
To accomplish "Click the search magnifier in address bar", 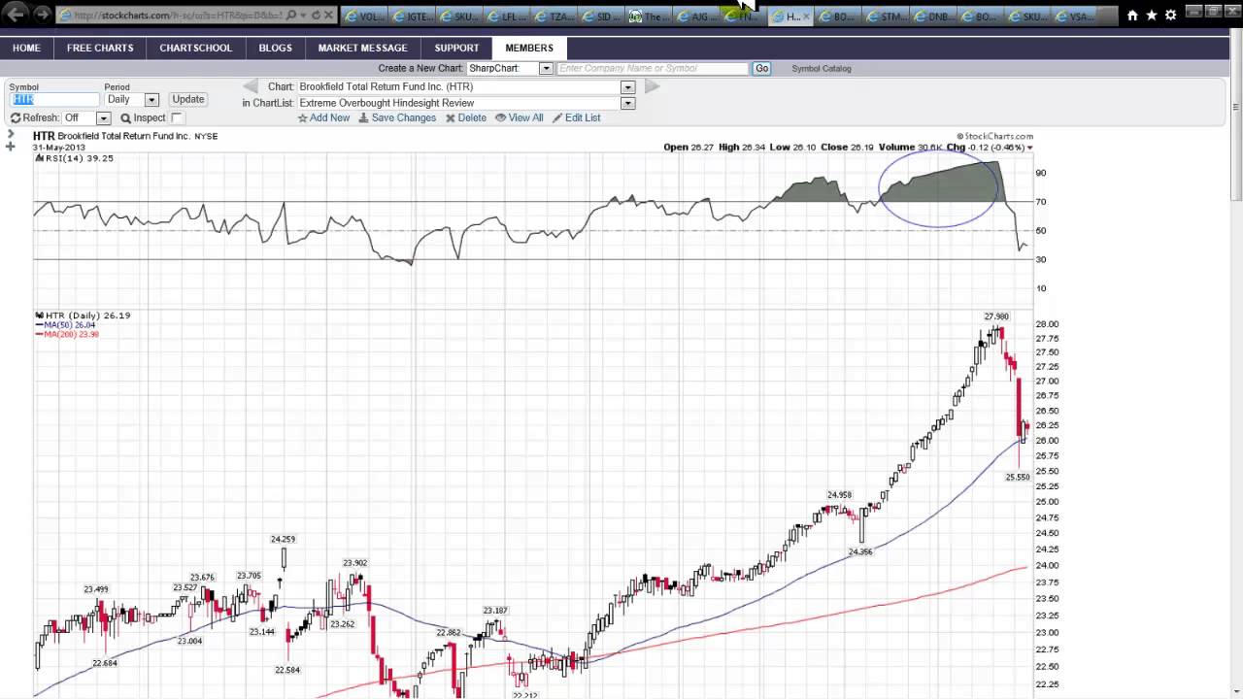I will click(291, 16).
